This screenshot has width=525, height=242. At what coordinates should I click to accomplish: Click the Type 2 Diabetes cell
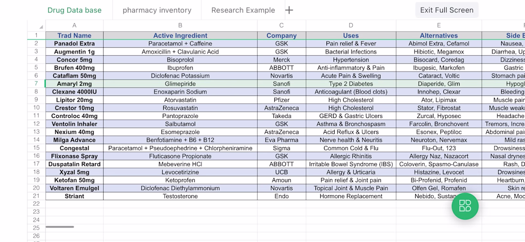coord(351,84)
